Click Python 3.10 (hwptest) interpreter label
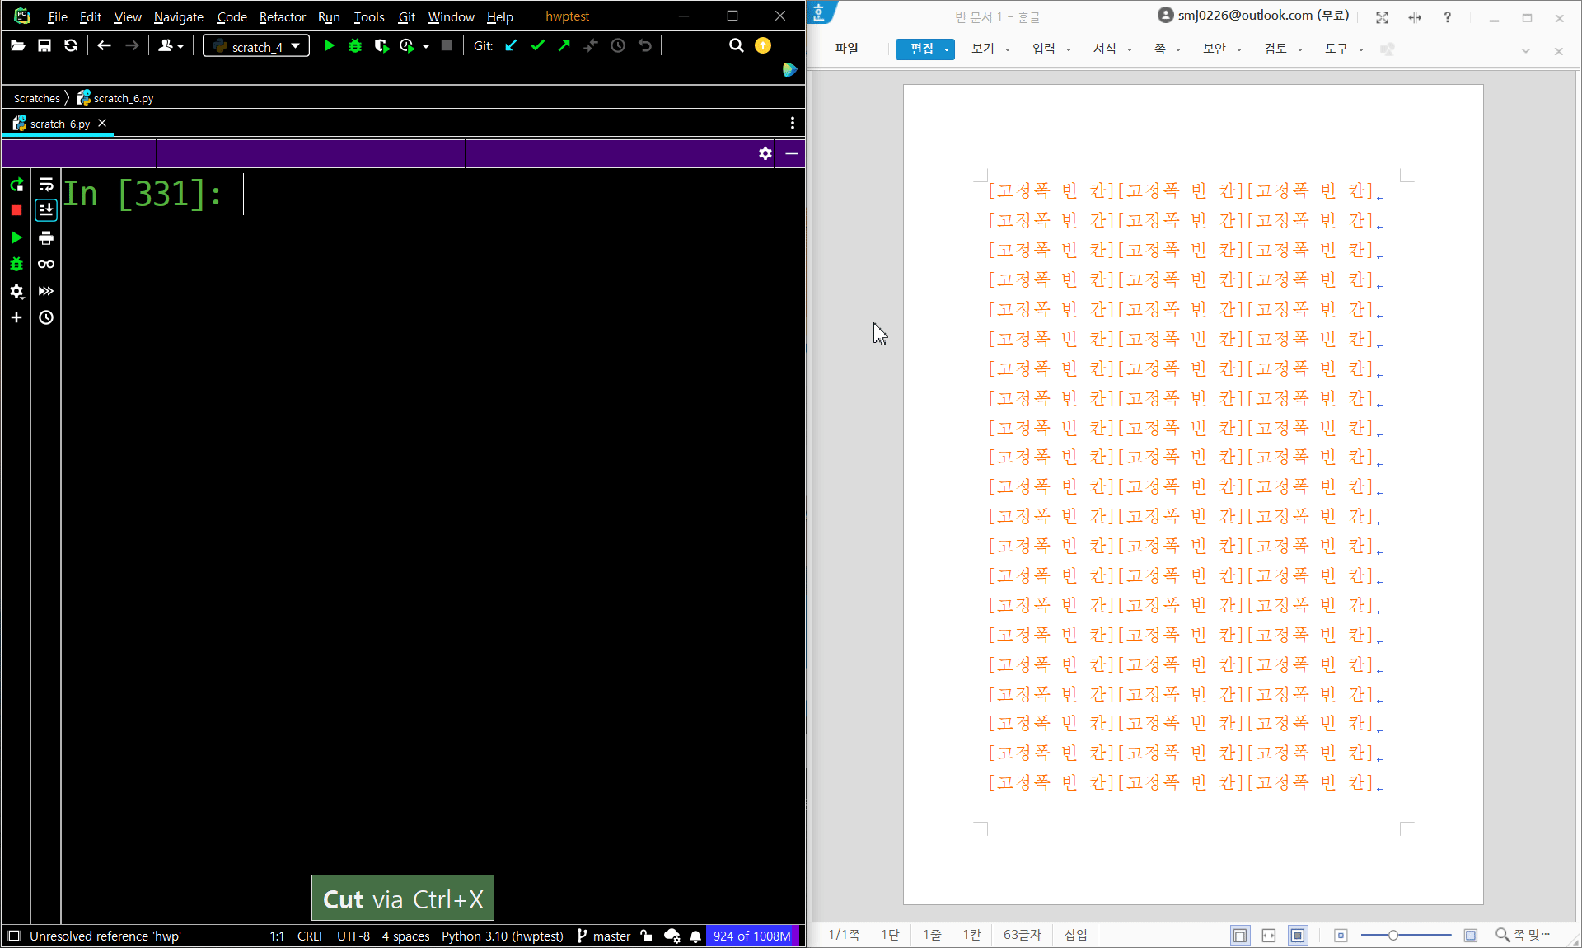 click(502, 936)
